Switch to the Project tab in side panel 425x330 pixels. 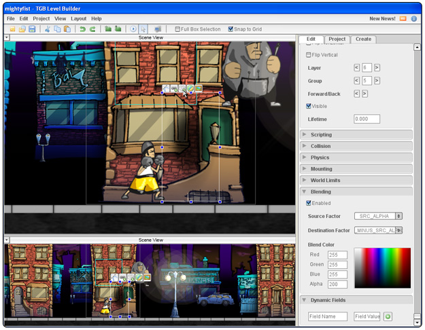337,39
